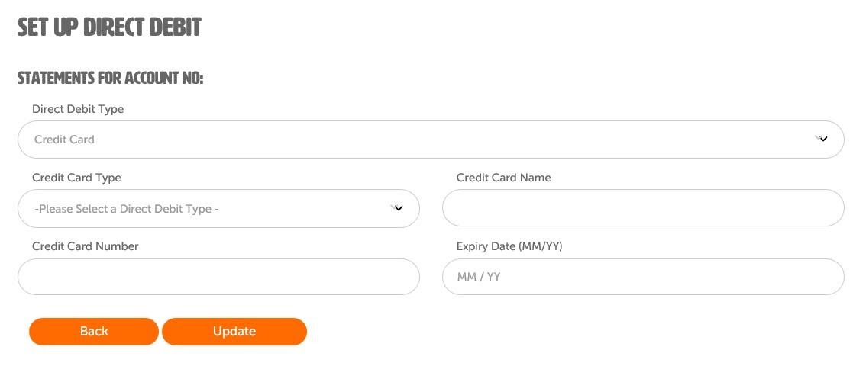Click the 'Set Up Direct Debit' heading
The image size is (866, 366).
click(109, 27)
